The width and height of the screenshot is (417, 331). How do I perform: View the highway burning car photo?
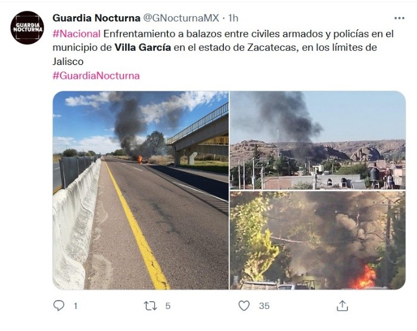(141, 190)
